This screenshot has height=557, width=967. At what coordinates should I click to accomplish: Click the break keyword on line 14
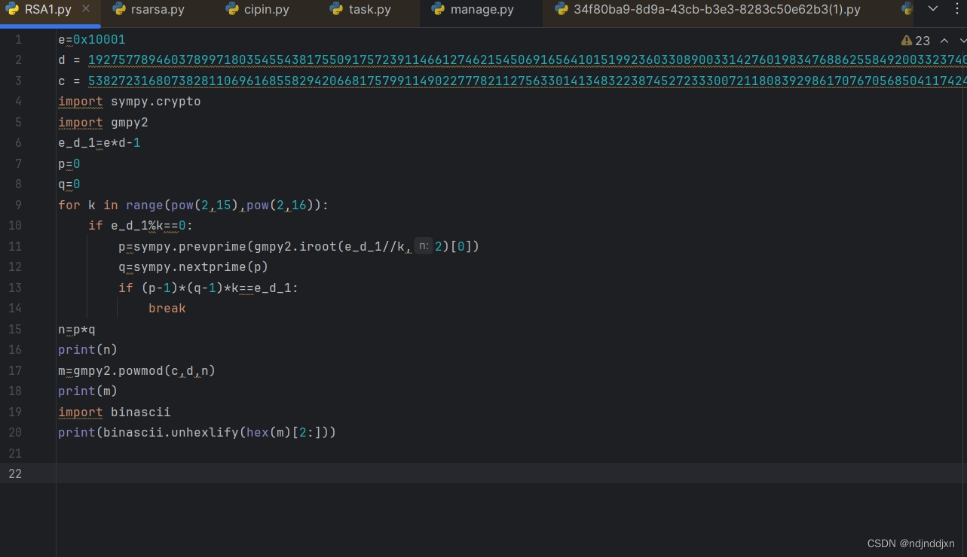click(167, 308)
